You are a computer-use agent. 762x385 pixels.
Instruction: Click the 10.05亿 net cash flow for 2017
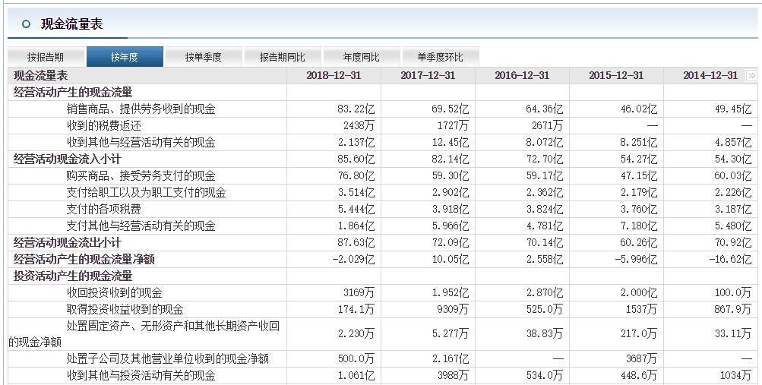pyautogui.click(x=450, y=259)
